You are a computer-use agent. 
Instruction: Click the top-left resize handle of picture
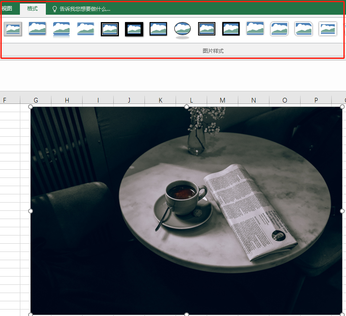tap(30, 107)
